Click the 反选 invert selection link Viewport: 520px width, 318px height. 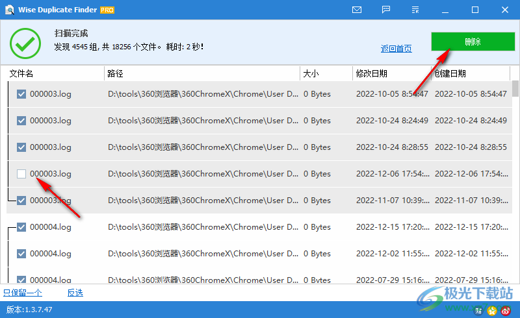pos(75,293)
